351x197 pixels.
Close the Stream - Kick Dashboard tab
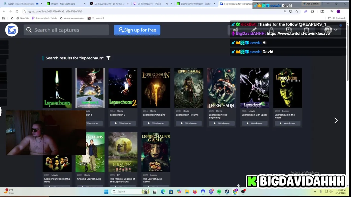click(84, 4)
